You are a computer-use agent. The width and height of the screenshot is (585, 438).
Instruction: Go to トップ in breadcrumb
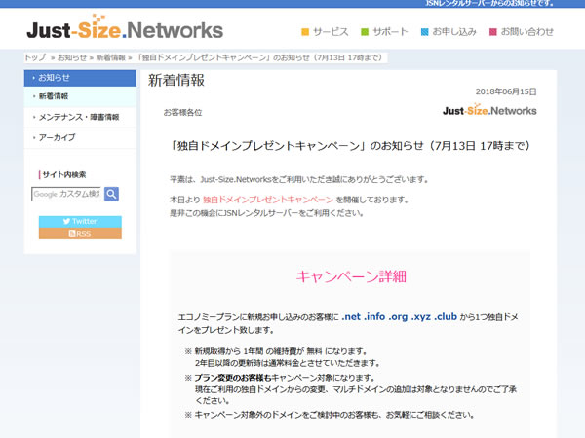click(35, 57)
